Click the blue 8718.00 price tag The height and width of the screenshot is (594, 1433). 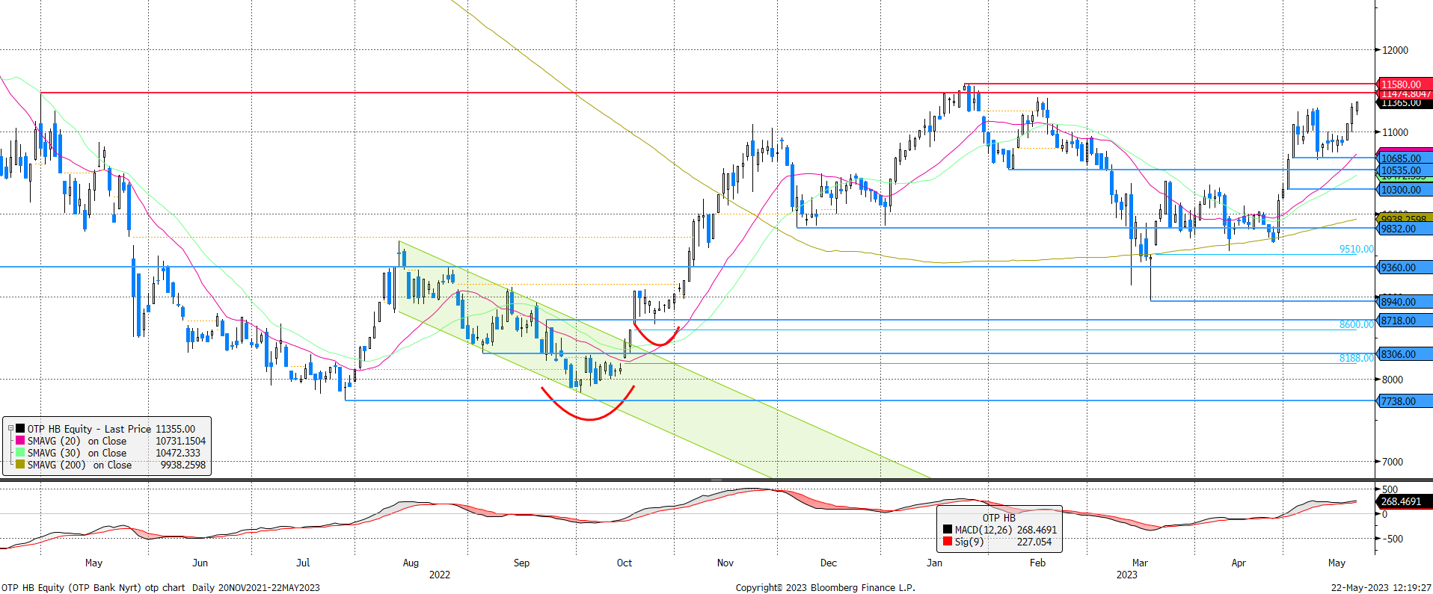click(x=1405, y=321)
